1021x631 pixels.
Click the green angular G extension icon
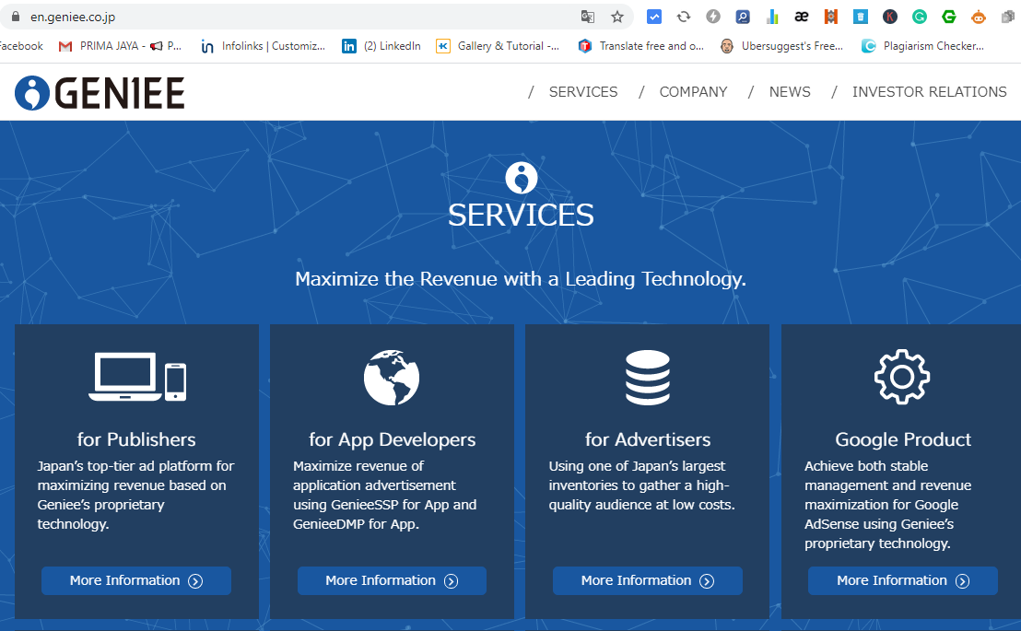pos(949,17)
